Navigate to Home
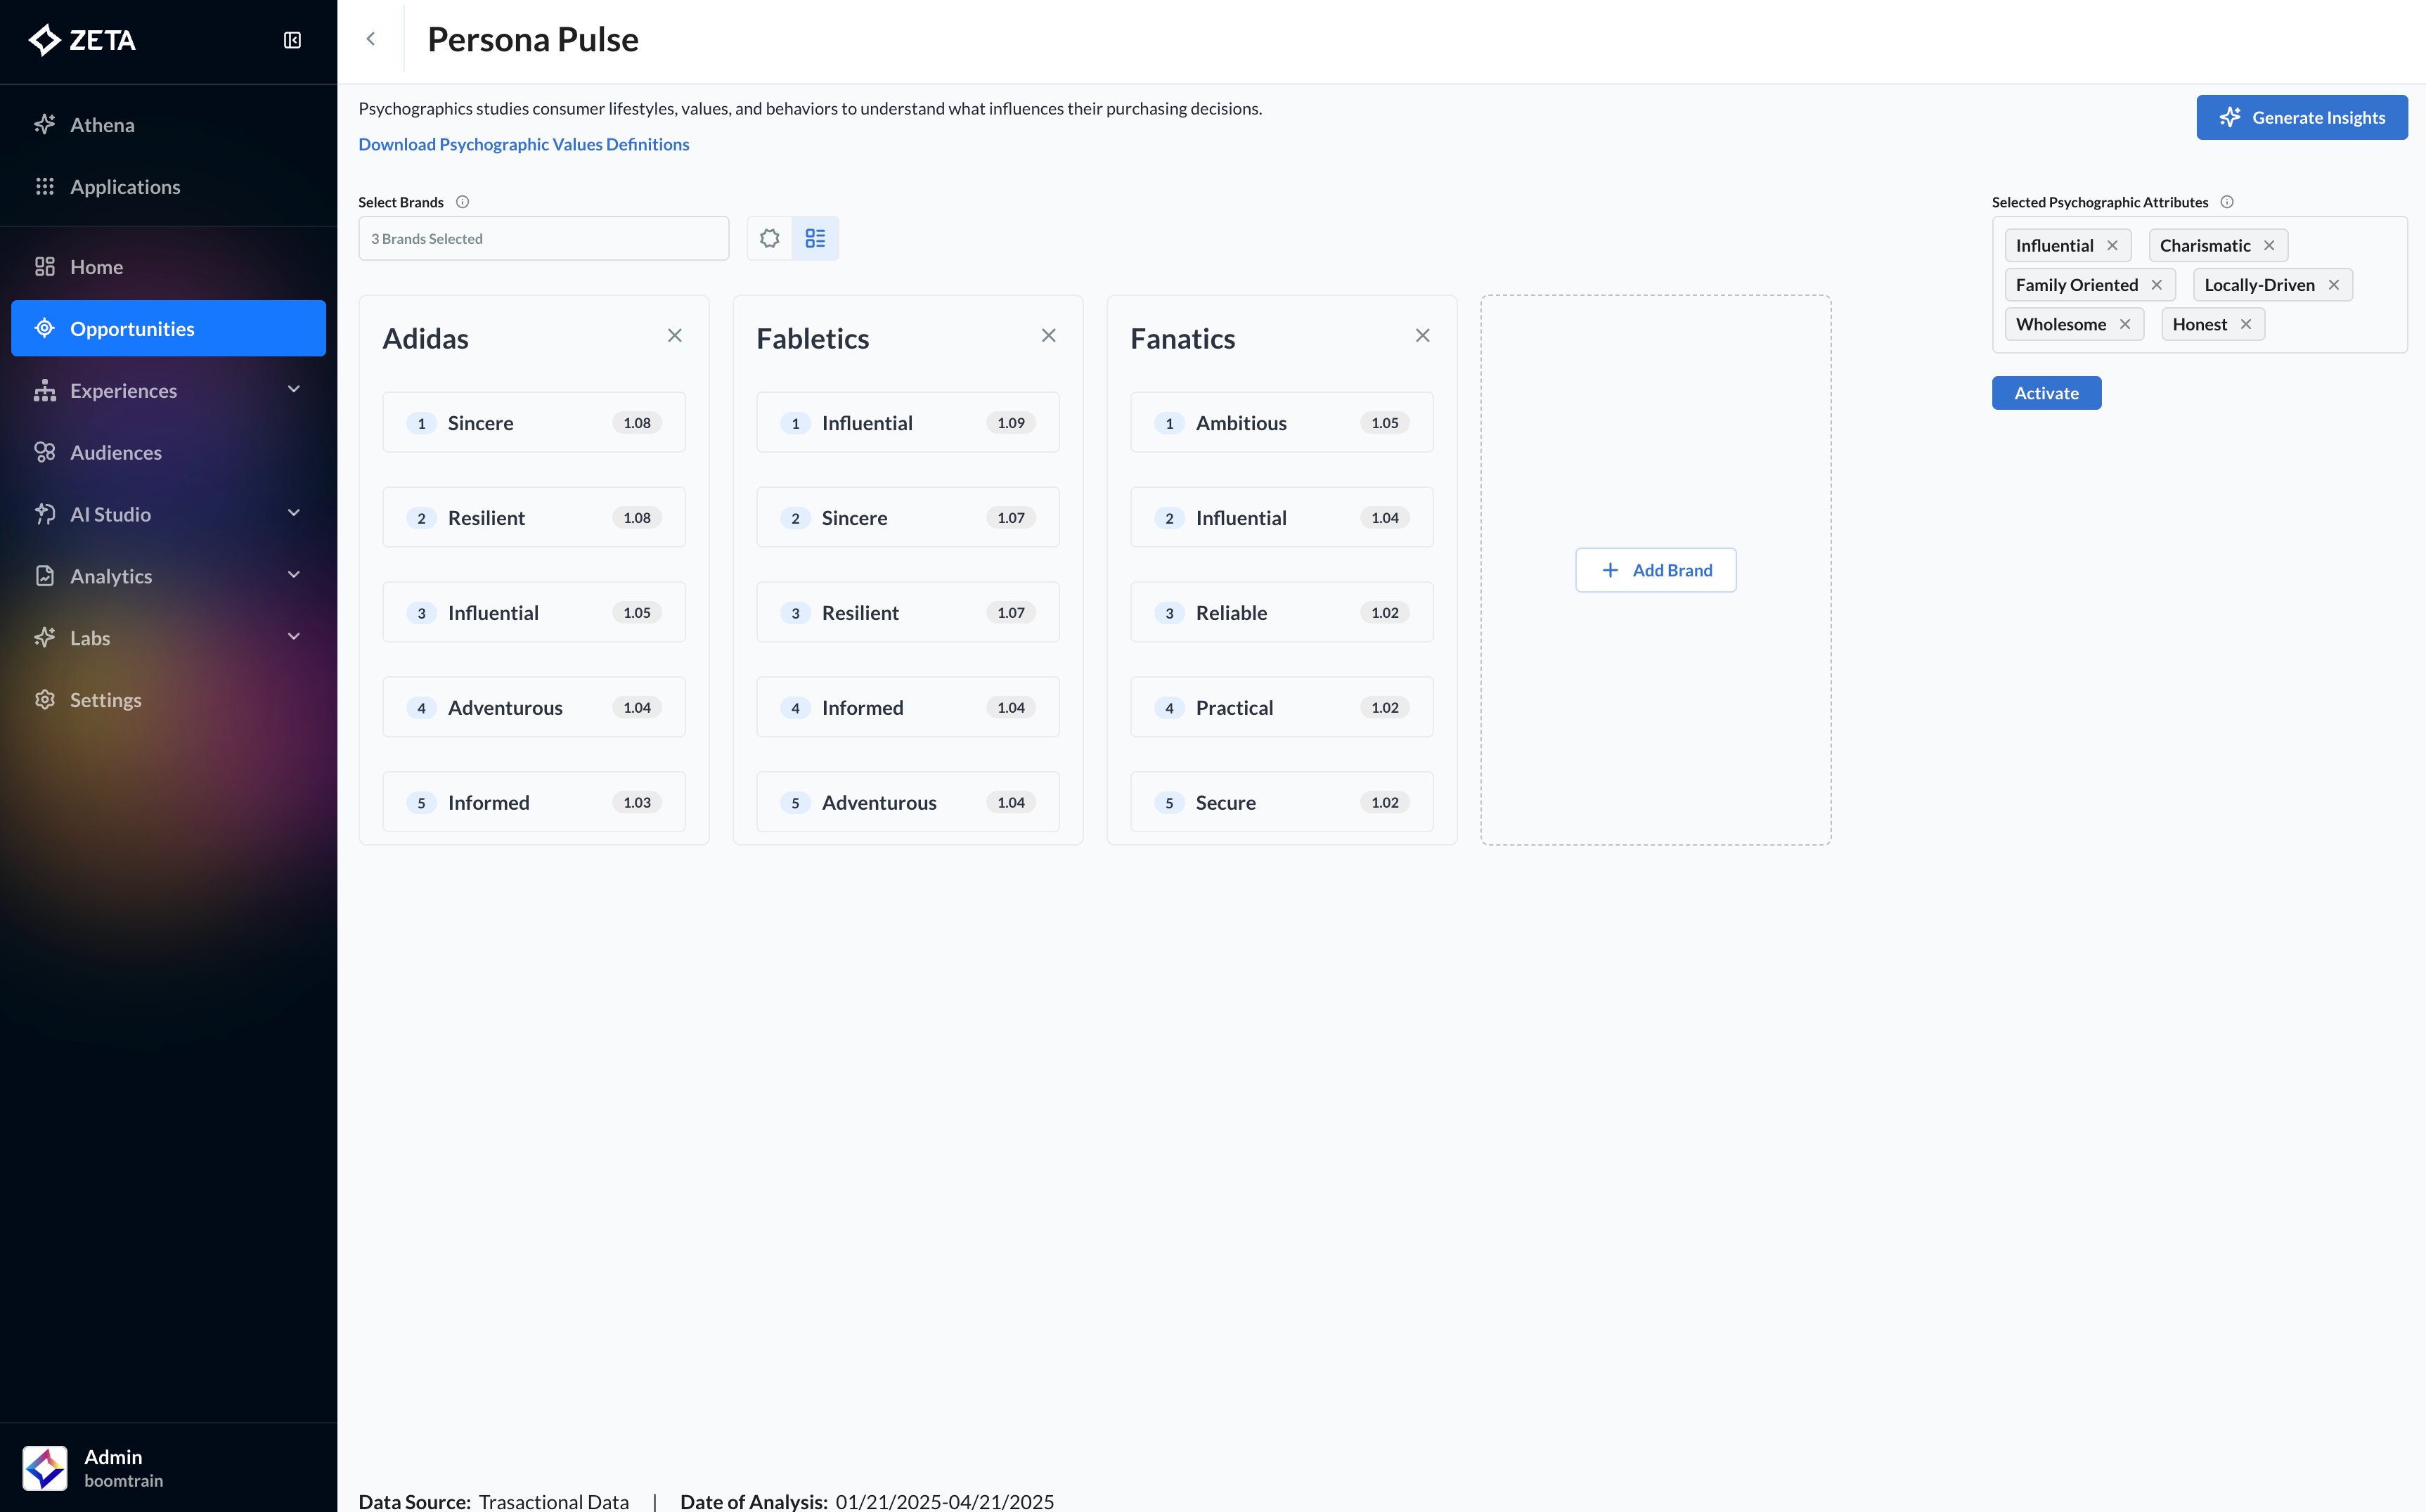This screenshot has width=2426, height=1512. pos(168,267)
